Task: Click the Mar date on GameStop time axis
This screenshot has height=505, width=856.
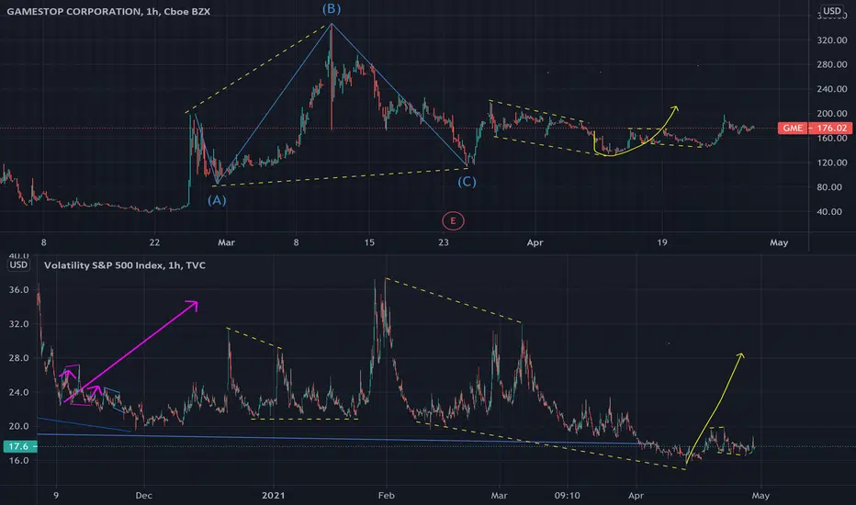Action: tap(226, 242)
